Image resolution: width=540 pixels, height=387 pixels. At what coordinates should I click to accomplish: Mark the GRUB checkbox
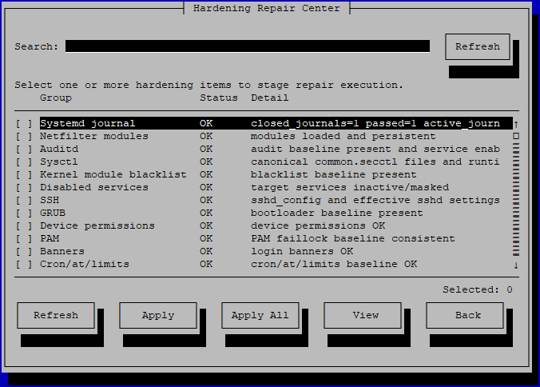click(x=24, y=213)
